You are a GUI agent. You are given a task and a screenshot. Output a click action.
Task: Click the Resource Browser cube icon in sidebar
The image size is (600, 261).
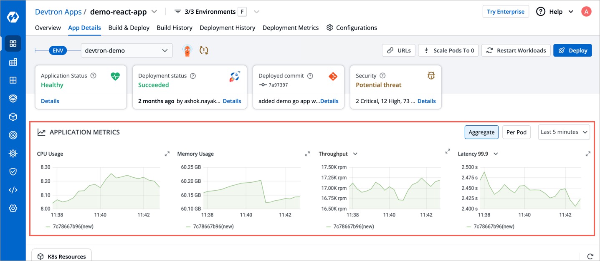tap(13, 116)
